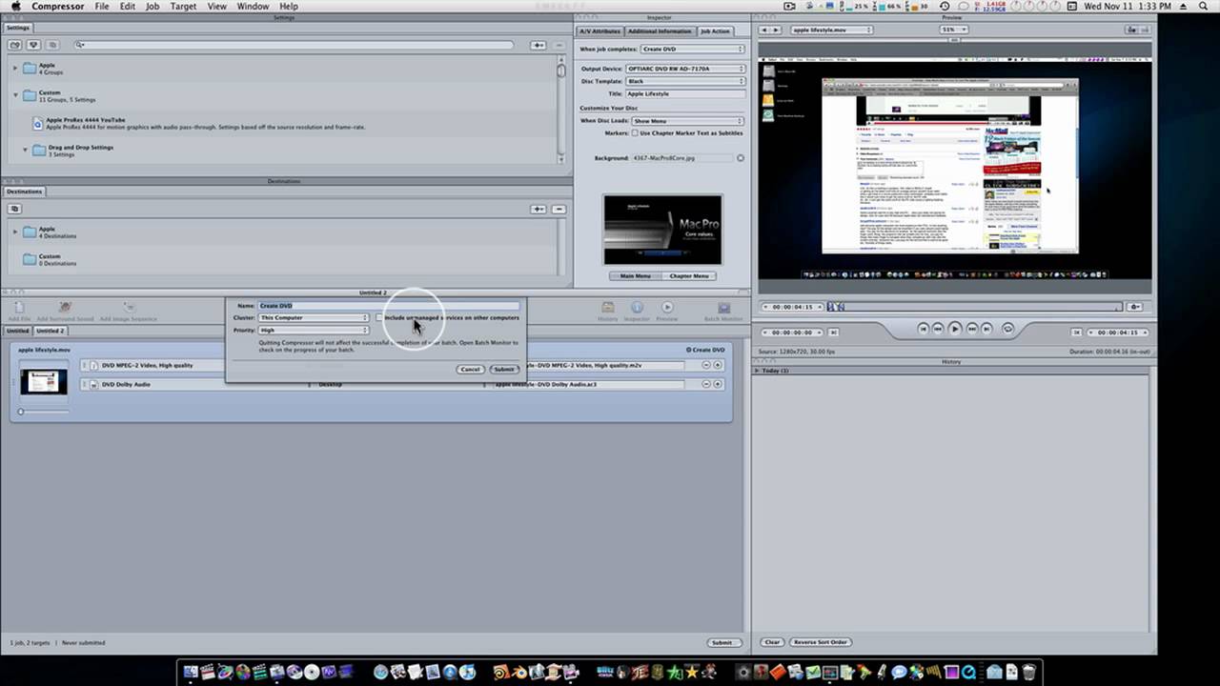Click the Submit button at batch window bottom
The width and height of the screenshot is (1220, 686).
[722, 642]
